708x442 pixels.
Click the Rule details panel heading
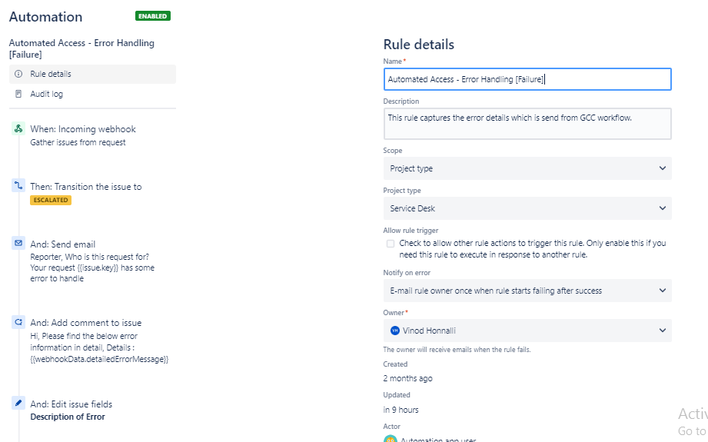pyautogui.click(x=418, y=45)
